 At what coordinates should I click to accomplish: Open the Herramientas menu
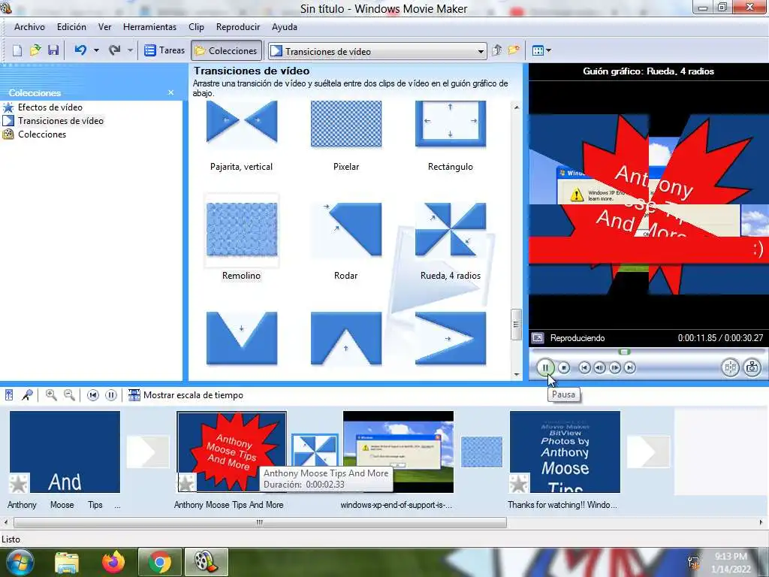pyautogui.click(x=149, y=27)
